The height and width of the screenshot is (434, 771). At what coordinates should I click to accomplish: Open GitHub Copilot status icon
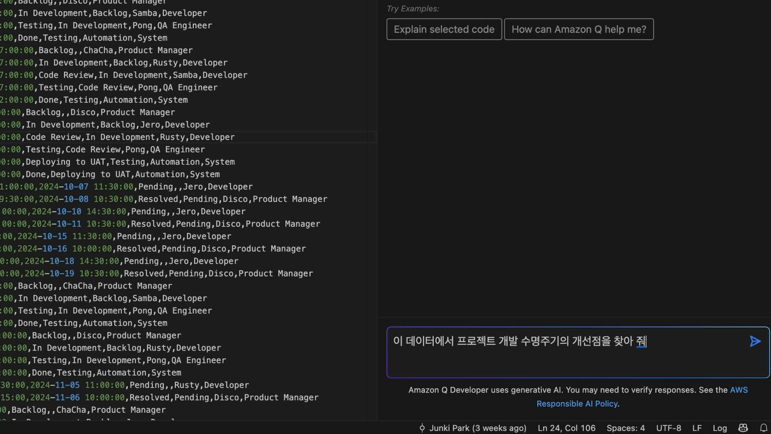pos(743,428)
